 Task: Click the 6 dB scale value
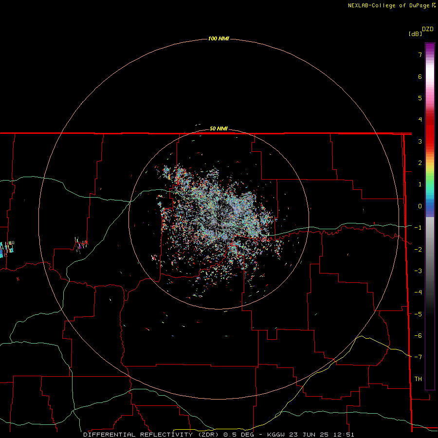click(420, 76)
